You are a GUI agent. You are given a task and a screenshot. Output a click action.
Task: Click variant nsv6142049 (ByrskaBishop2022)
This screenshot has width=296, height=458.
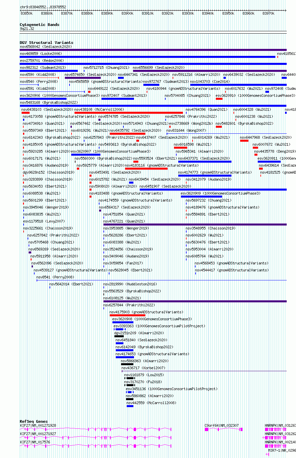click(x=144, y=347)
